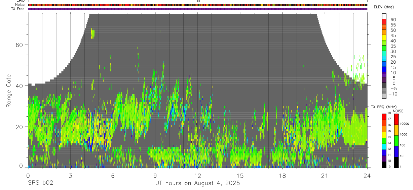Click the '17' label on the TX FRQ scale
Viewport: 413px width, 190px height.
389,119
